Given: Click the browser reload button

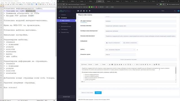Looking at the screenshot, I should [64, 4].
